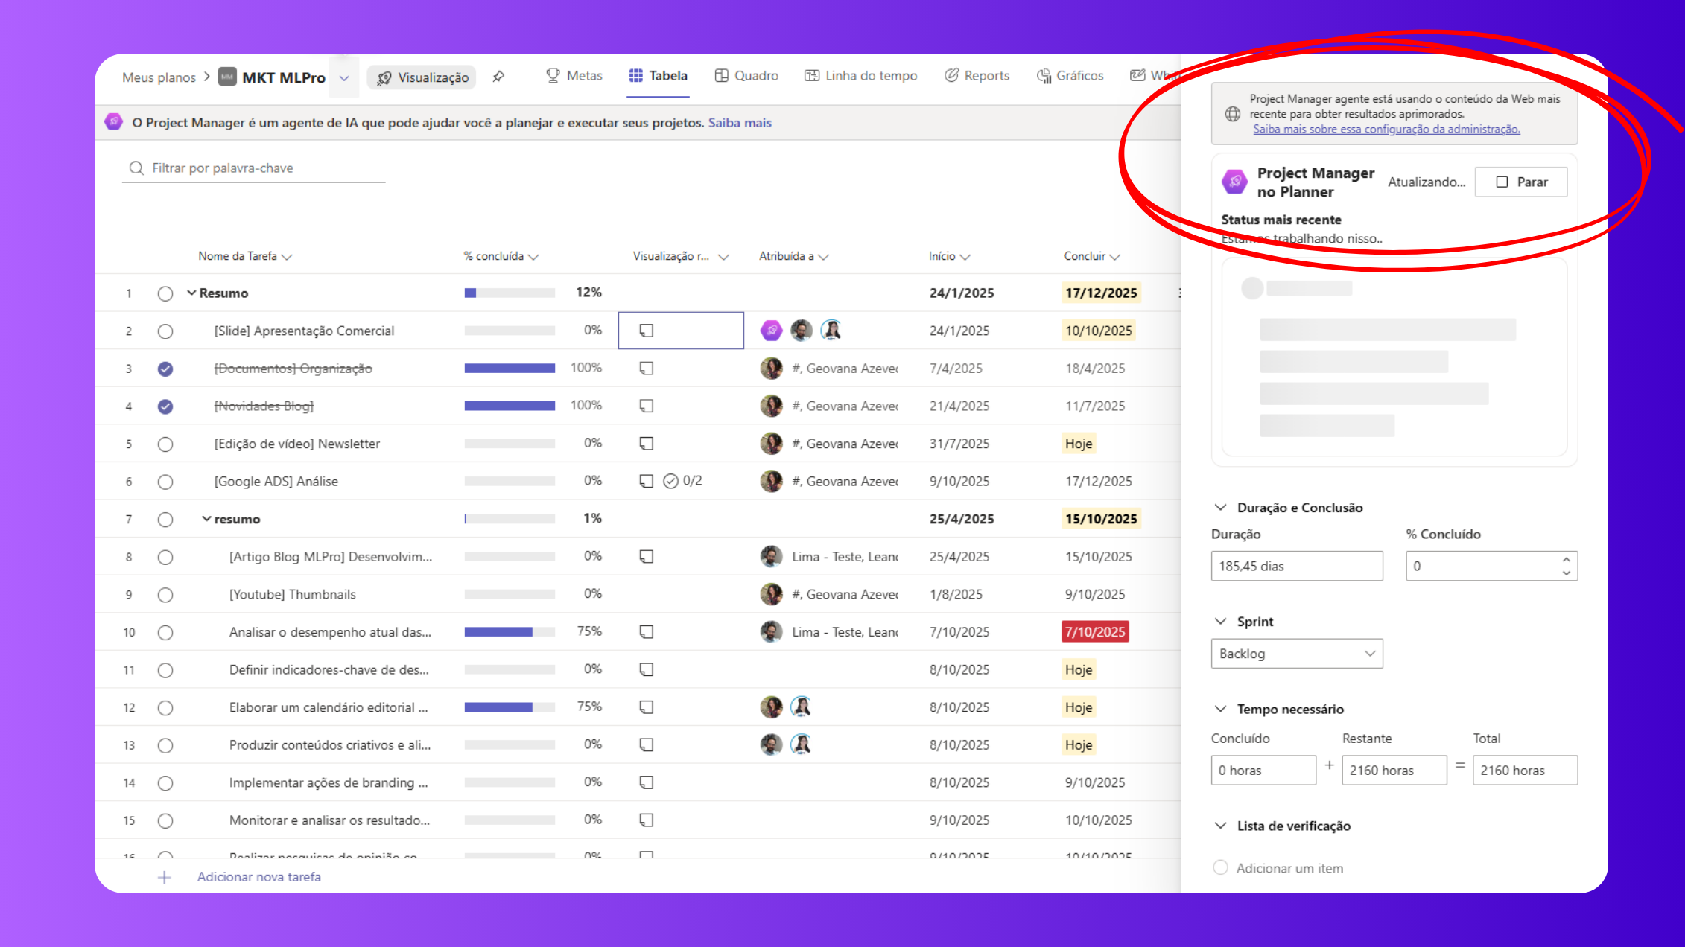Click the checklist 0/2 icon on Google ADS row
Viewport: 1685px width, 947px height.
[x=671, y=481]
